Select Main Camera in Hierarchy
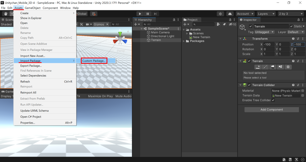 (x=160, y=33)
